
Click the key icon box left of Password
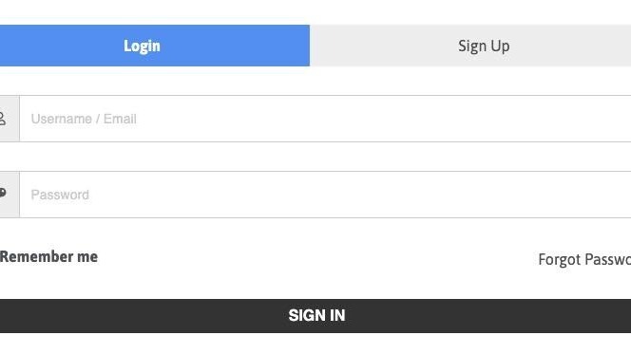pyautogui.click(x=10, y=195)
